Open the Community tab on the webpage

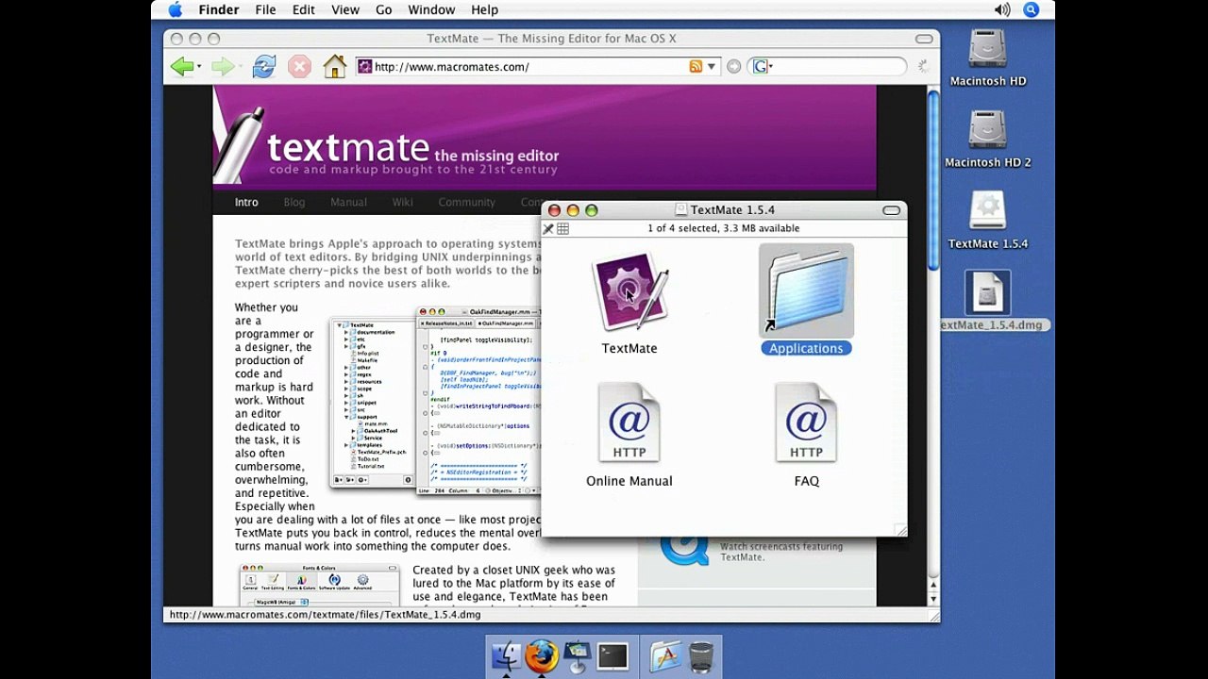coord(466,202)
